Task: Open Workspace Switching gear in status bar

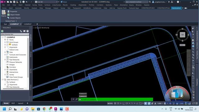Action: [x=165, y=103]
